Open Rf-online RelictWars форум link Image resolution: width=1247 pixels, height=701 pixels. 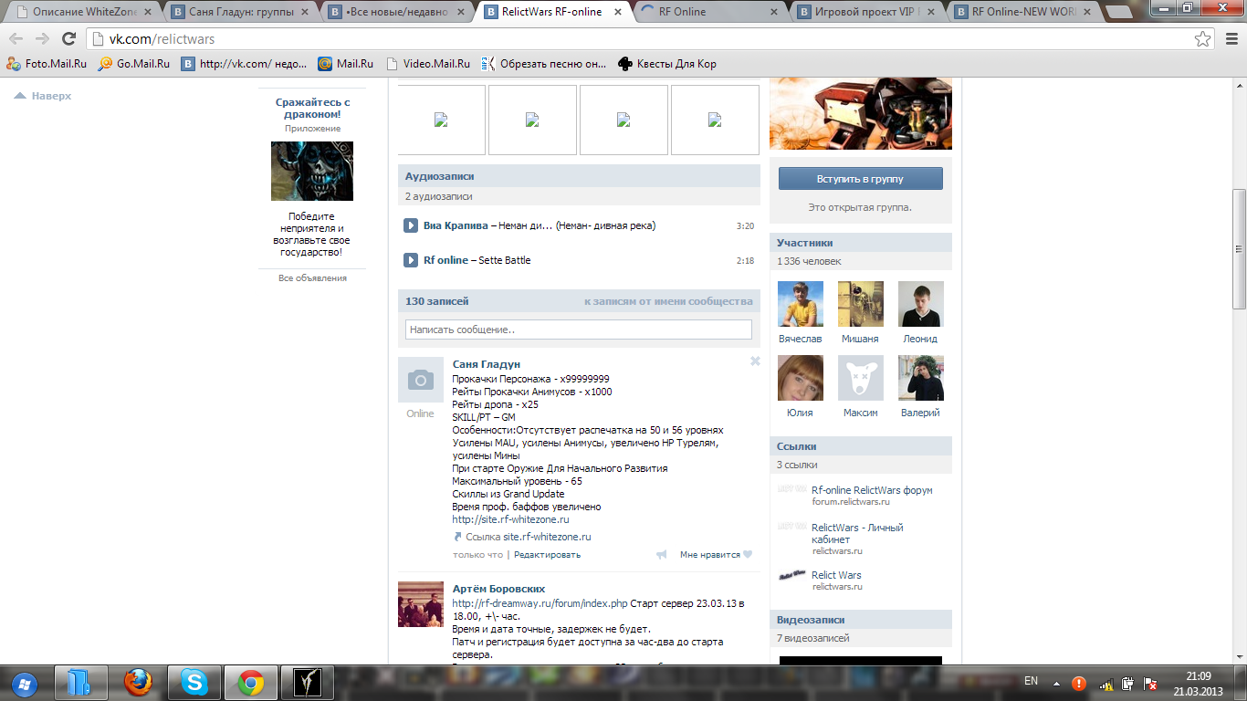click(x=872, y=490)
